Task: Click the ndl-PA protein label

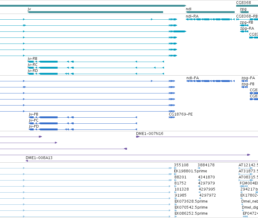Action: (x=193, y=78)
